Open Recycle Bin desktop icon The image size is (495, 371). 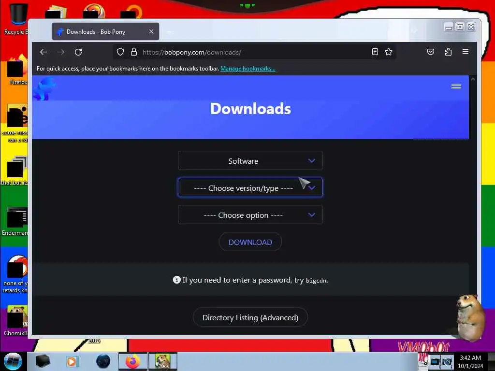coord(17,18)
